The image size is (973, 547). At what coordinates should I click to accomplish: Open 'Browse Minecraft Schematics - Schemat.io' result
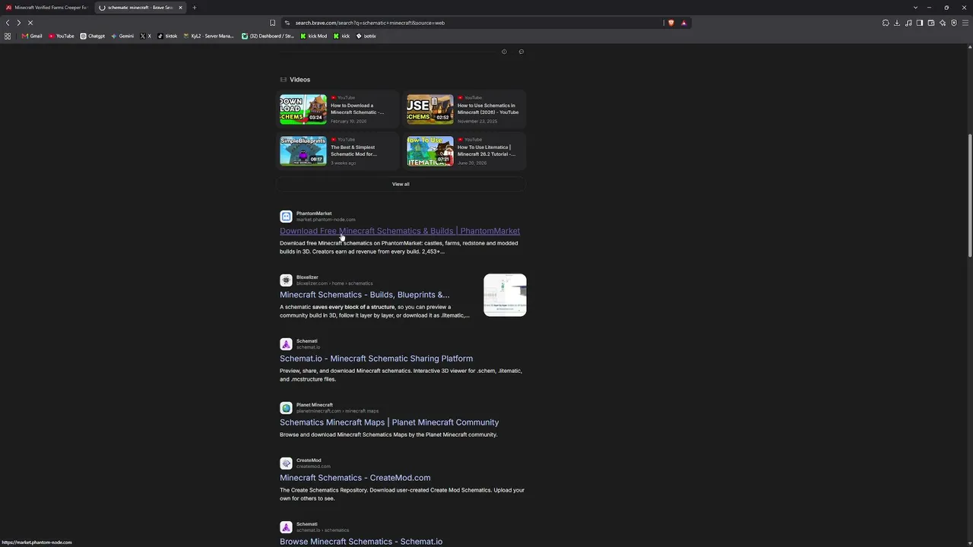361,542
